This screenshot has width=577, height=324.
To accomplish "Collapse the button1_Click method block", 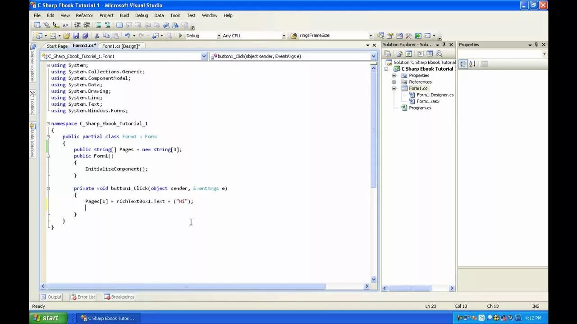I will click(x=48, y=189).
